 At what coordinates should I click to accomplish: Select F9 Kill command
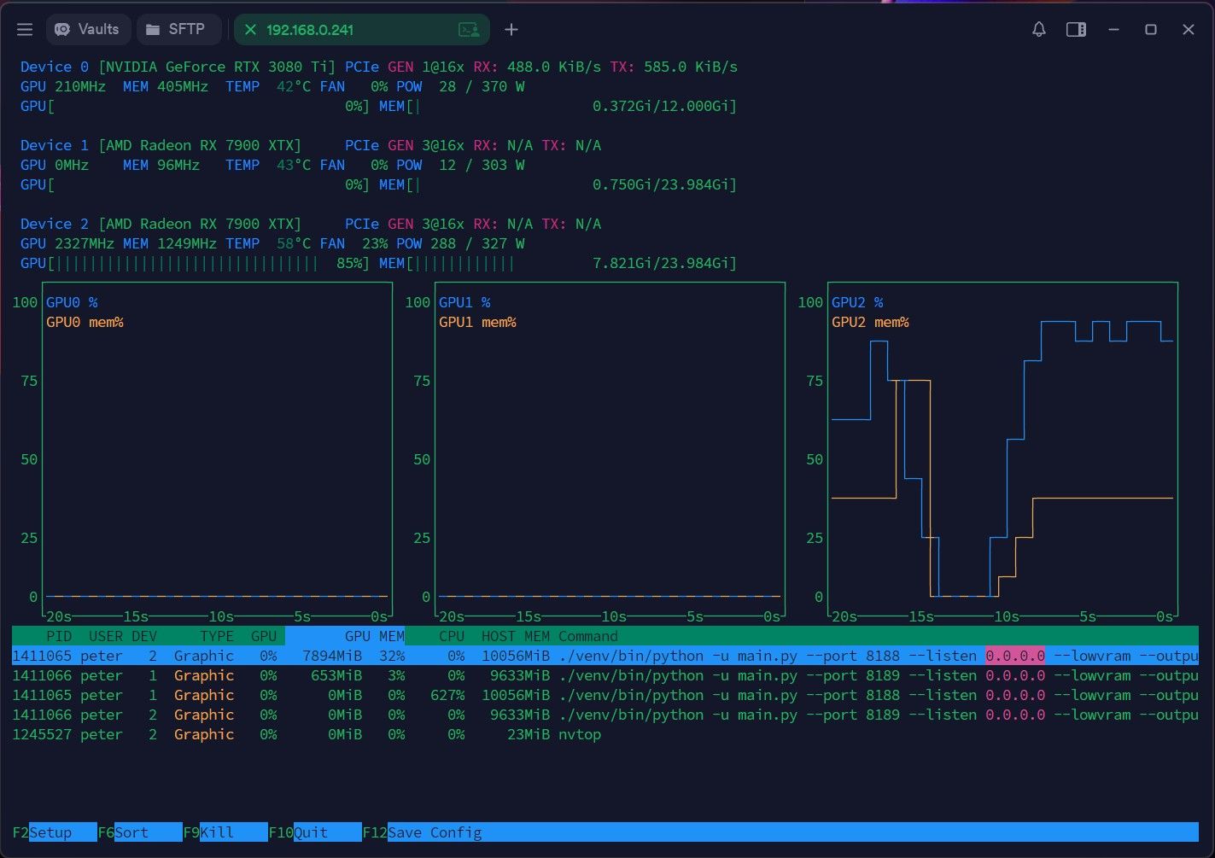pyautogui.click(x=225, y=832)
